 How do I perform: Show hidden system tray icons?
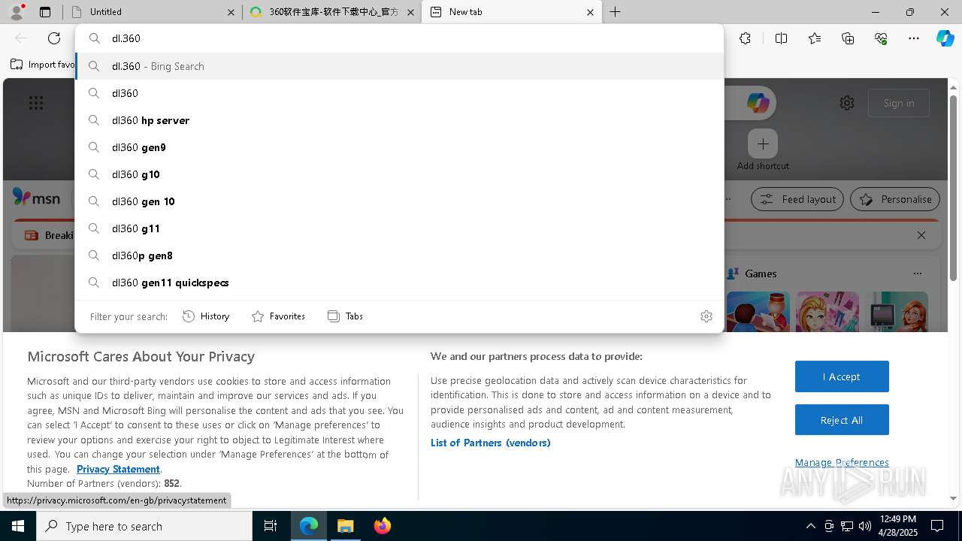810,526
